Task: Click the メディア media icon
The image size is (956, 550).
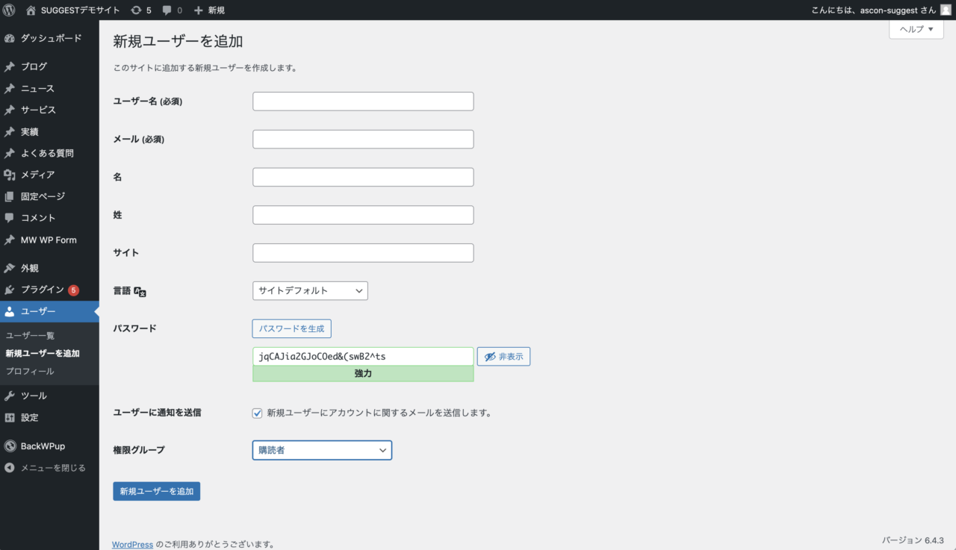Action: coord(10,175)
